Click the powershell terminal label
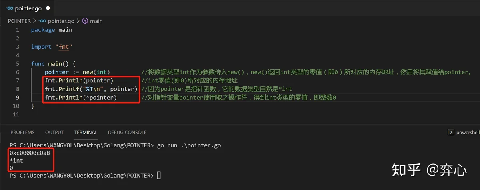 tap(468, 132)
